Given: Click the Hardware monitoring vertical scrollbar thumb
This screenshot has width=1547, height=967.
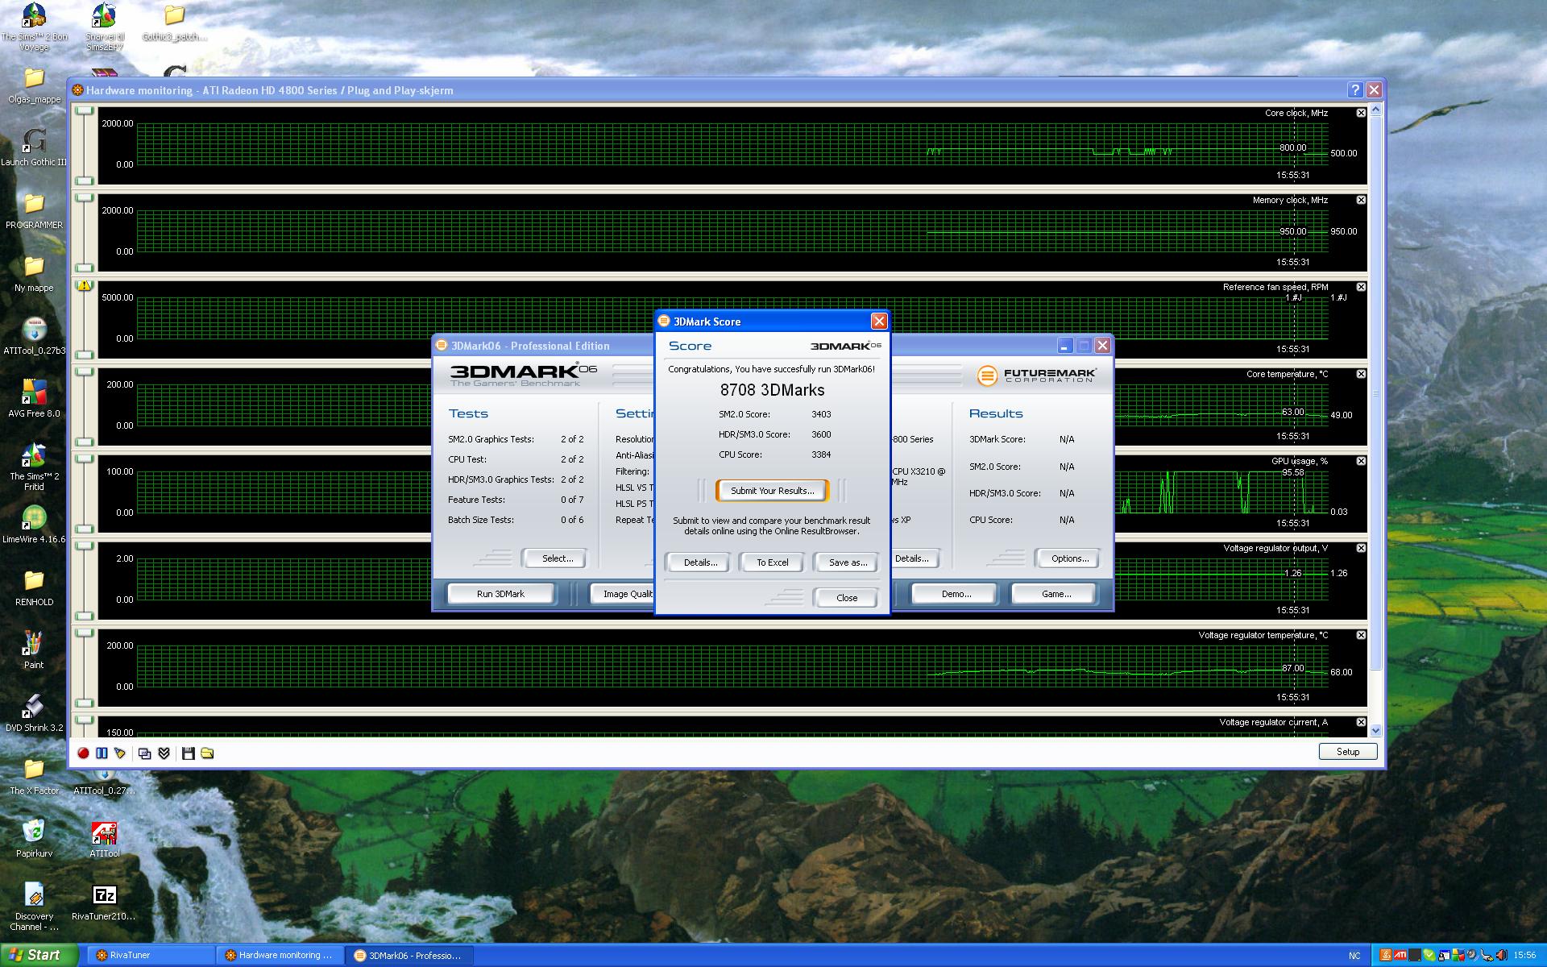Looking at the screenshot, I should 1375,392.
